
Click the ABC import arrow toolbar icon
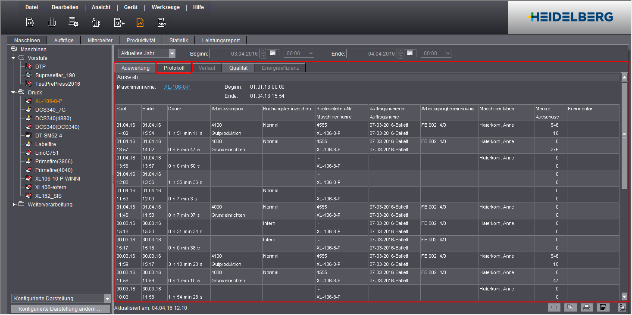tap(119, 22)
